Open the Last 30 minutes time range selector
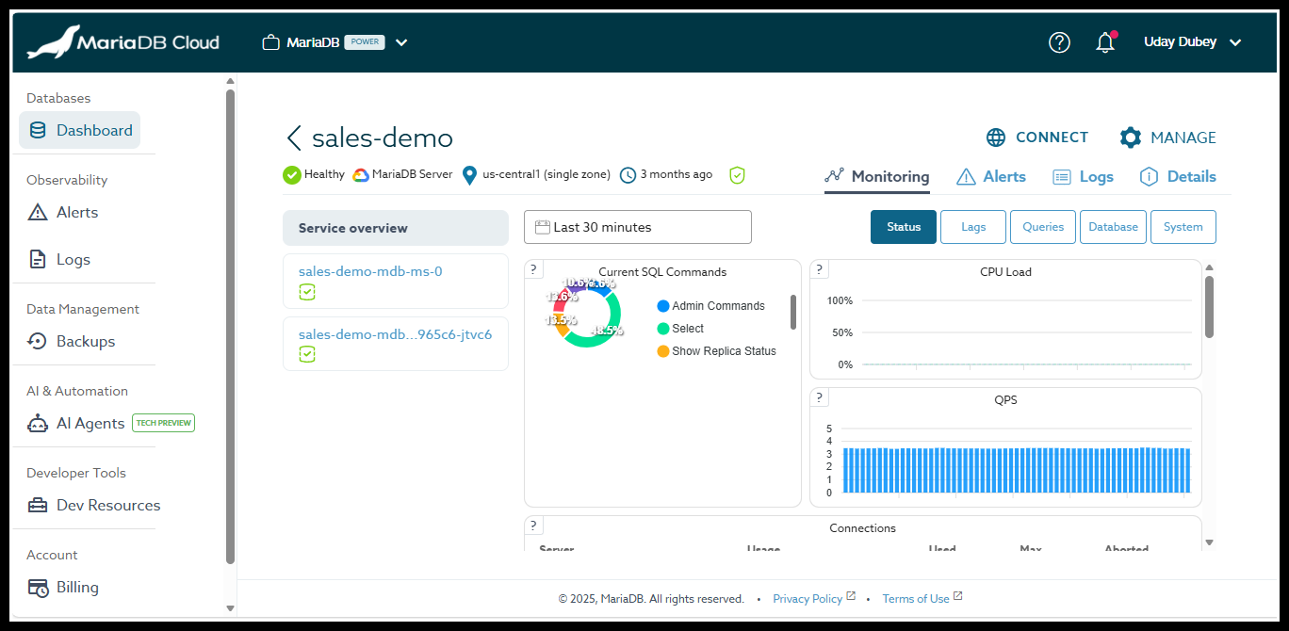Screen dimensions: 1289x631 (637, 226)
